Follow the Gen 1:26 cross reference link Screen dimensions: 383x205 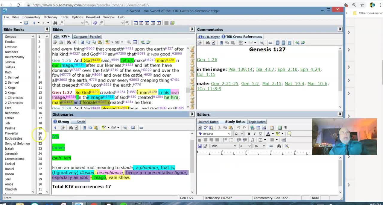(x=207, y=60)
